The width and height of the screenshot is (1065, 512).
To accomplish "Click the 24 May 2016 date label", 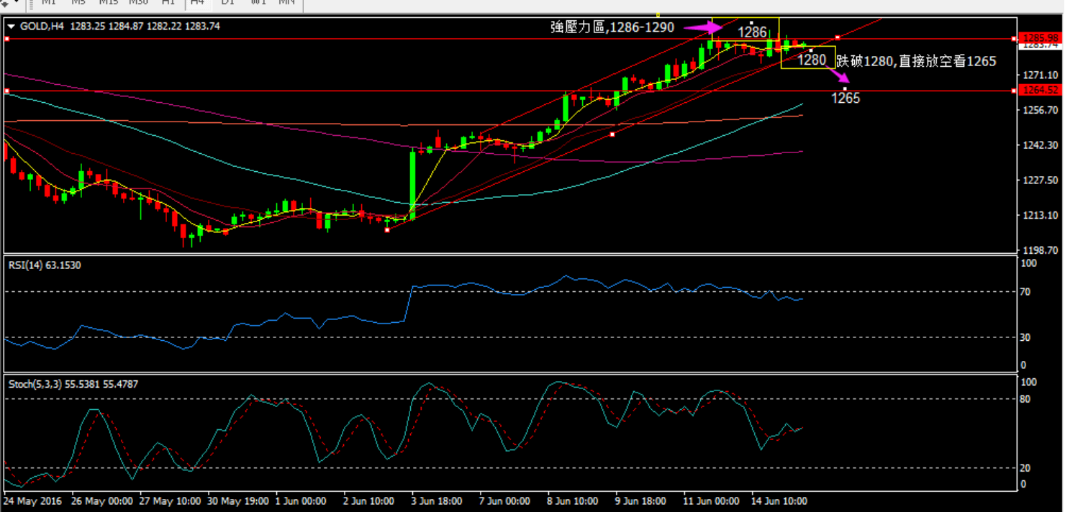I will [x=32, y=500].
